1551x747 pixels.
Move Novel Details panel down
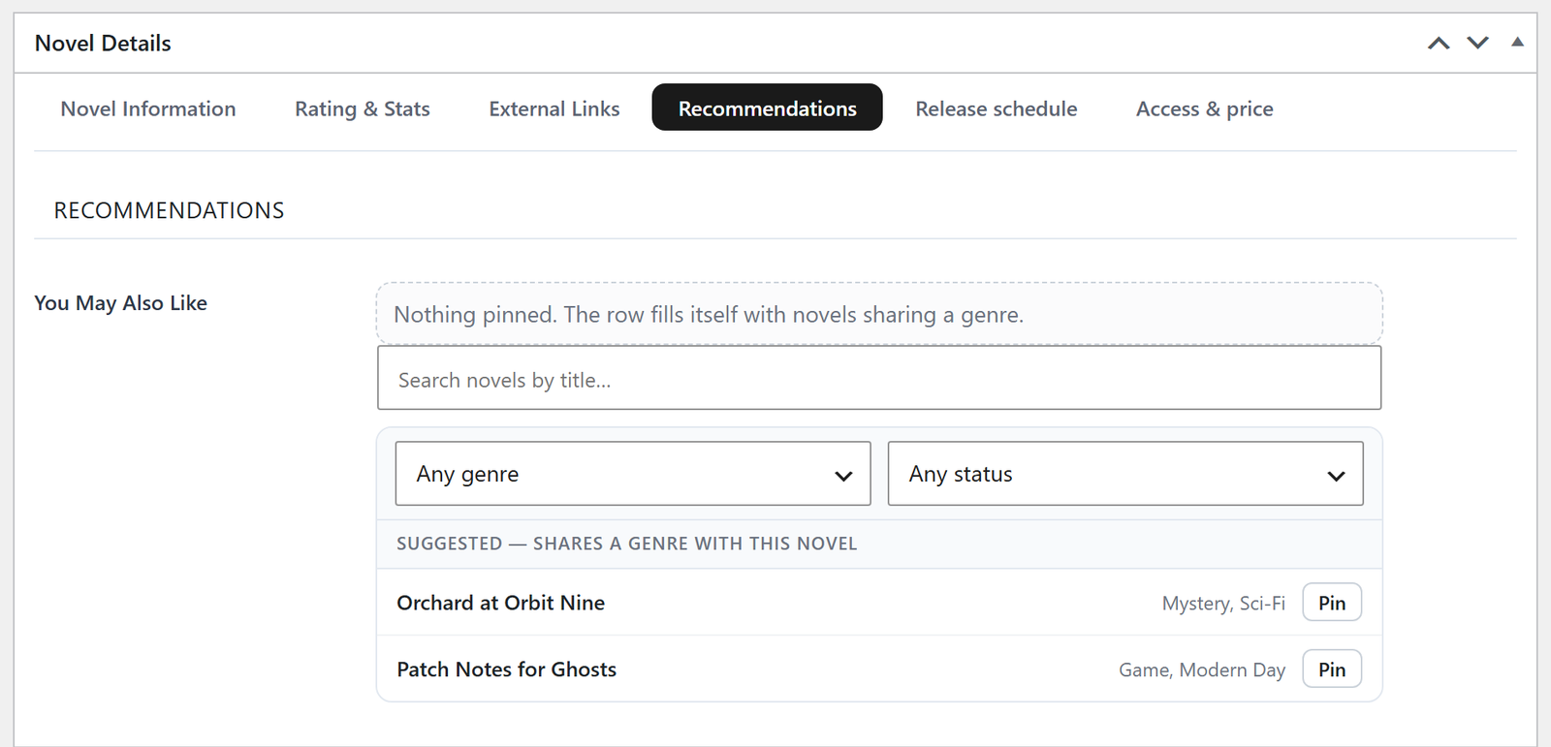pos(1477,43)
